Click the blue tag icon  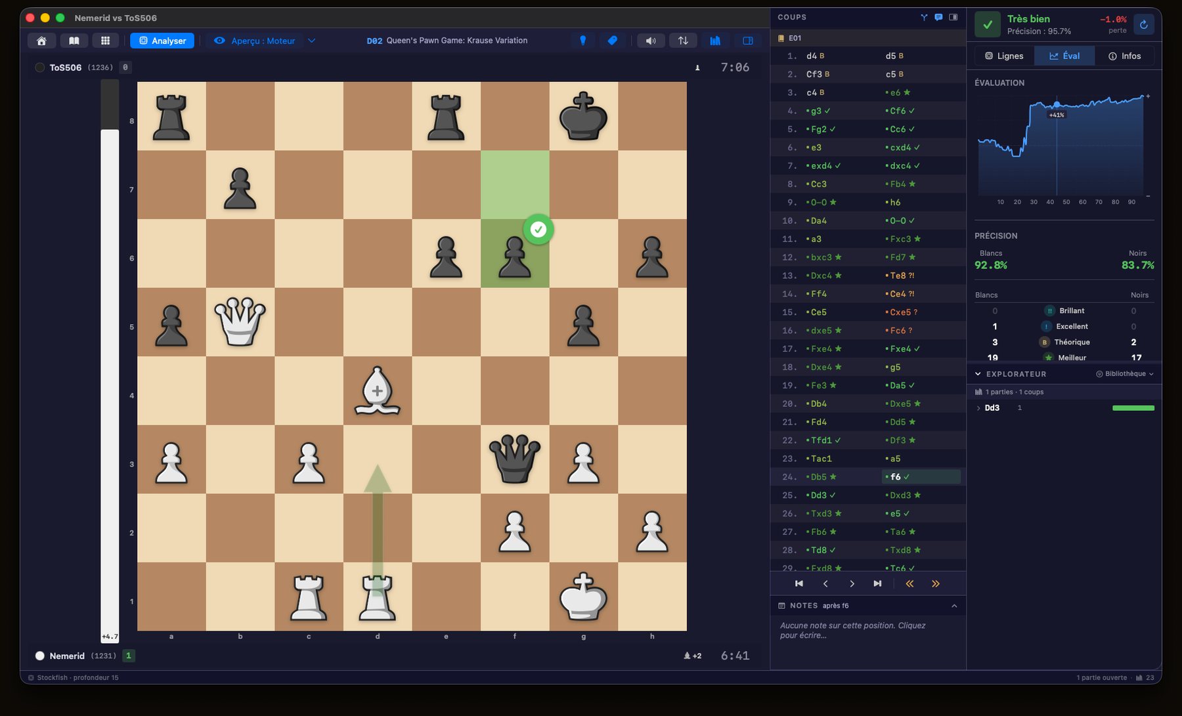(612, 41)
